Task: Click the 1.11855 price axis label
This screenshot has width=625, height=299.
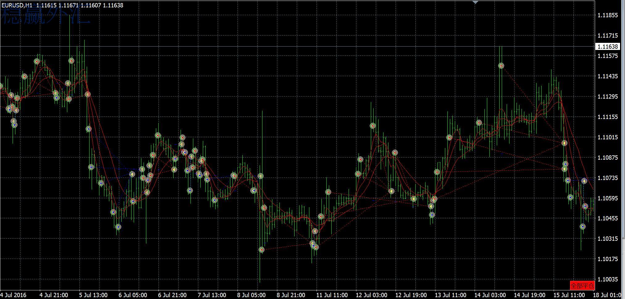Action: pos(608,15)
